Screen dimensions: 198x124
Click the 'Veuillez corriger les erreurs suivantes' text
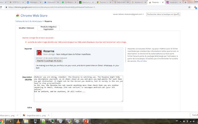38,38
